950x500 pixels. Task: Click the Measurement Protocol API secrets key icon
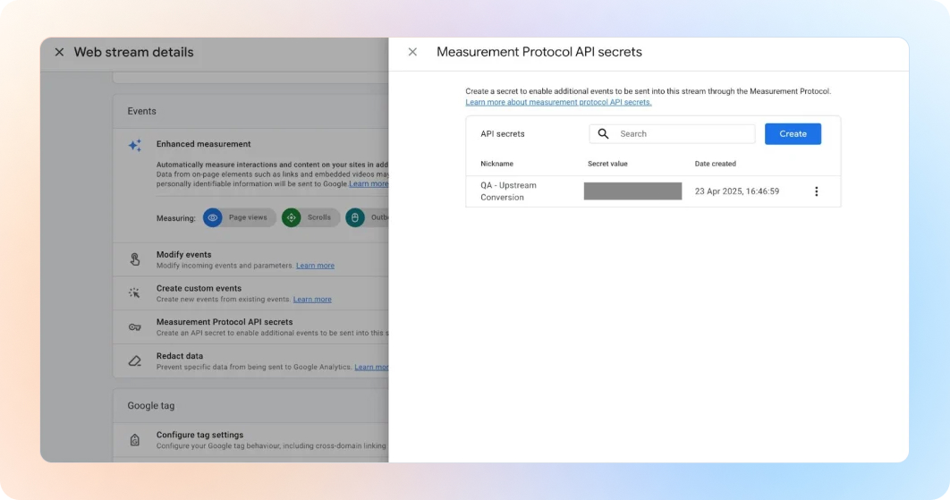[x=134, y=327]
